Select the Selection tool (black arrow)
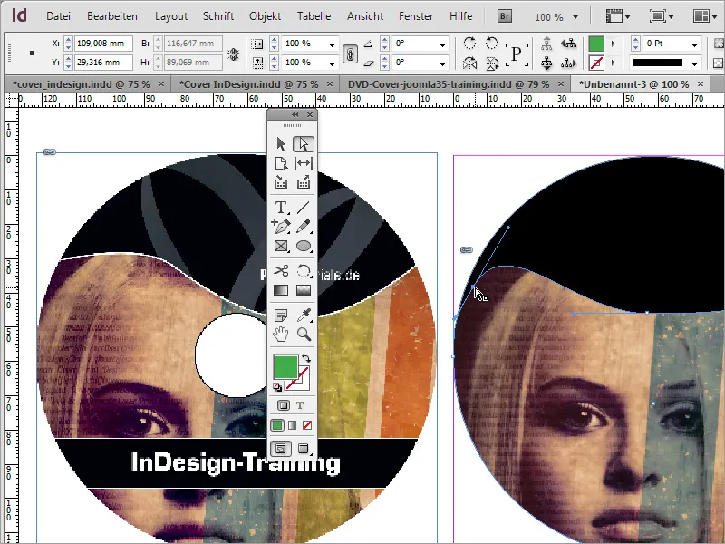Screen dimensions: 725x544 281,144
